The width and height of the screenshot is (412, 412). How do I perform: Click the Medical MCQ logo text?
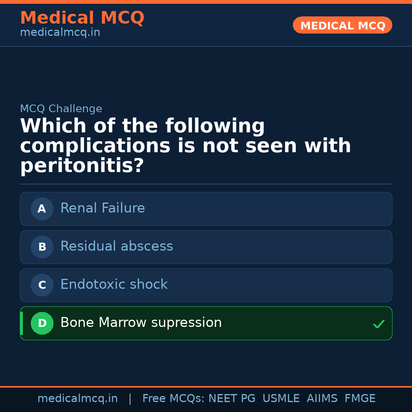pos(82,18)
